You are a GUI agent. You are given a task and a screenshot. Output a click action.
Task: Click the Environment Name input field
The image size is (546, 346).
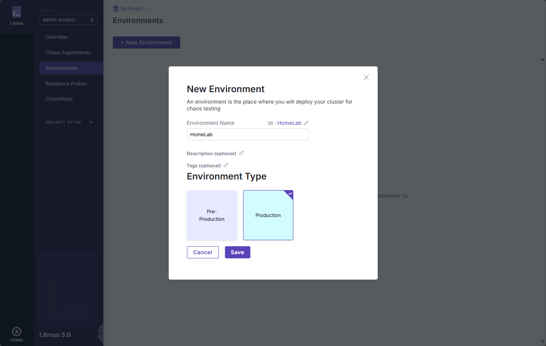247,134
